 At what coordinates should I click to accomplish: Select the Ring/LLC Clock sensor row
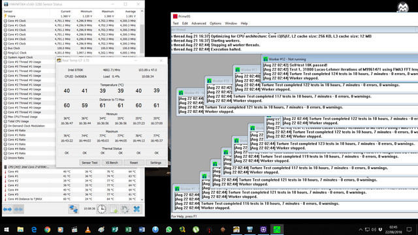click(x=71, y=53)
